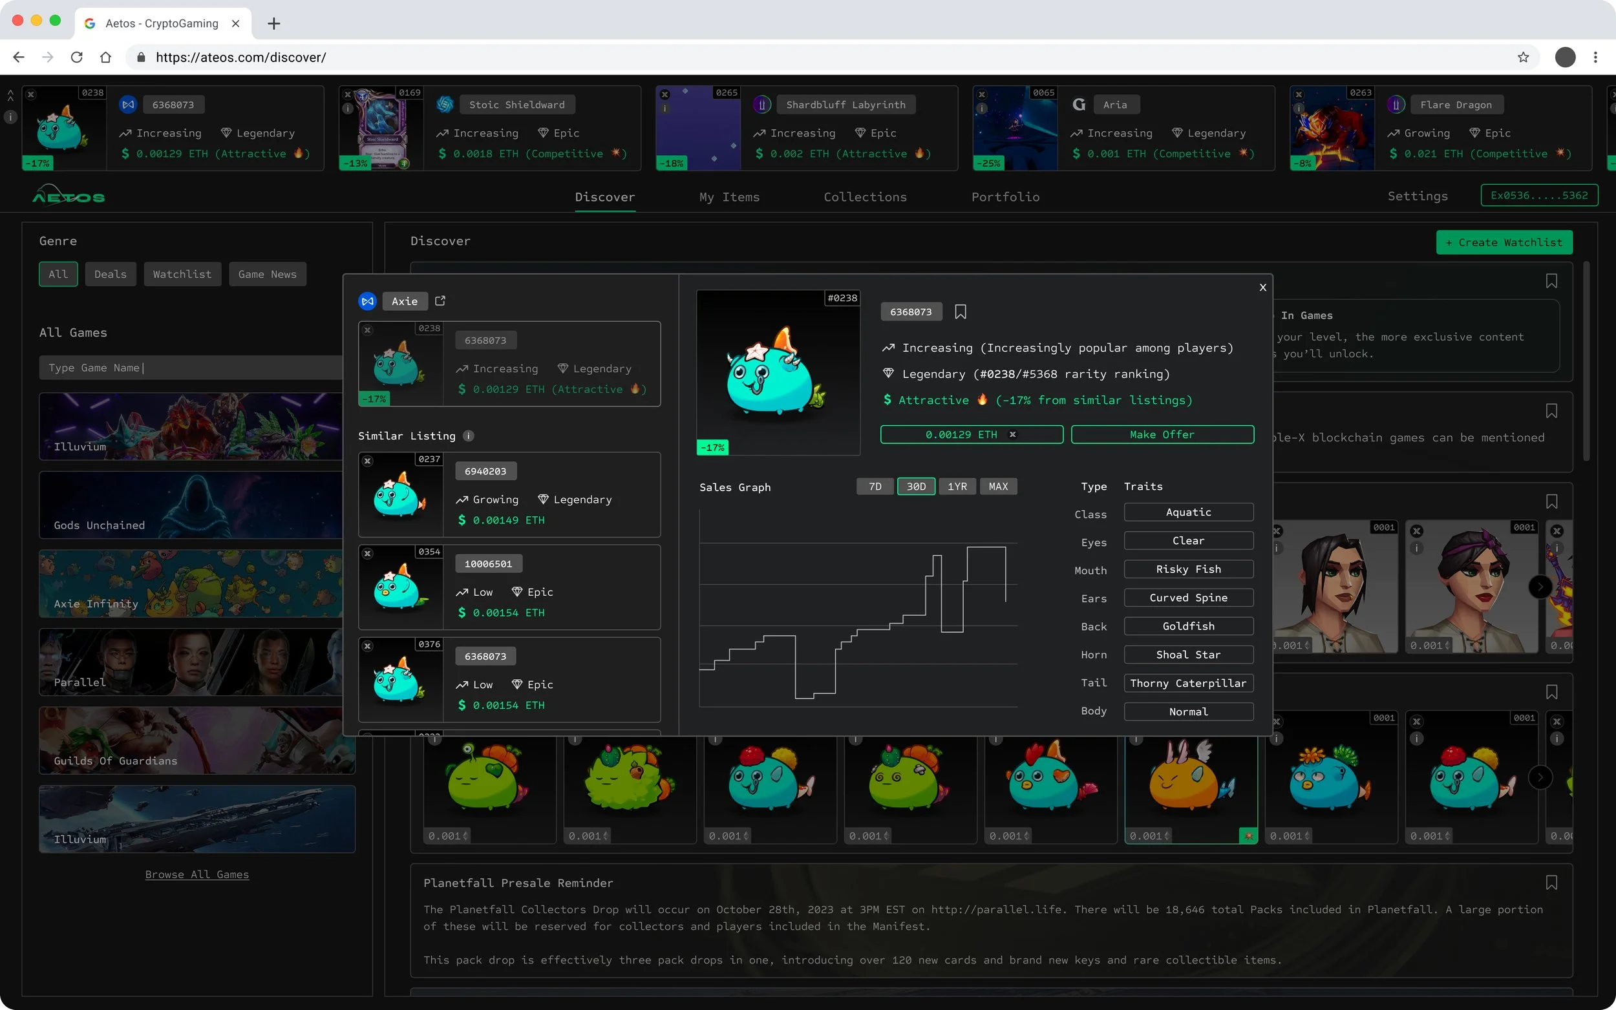Open the Portfolio tab
This screenshot has width=1616, height=1010.
tap(1005, 197)
